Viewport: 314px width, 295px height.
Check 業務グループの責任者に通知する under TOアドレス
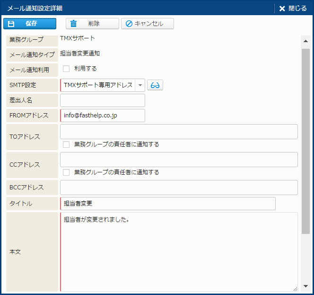coord(66,144)
